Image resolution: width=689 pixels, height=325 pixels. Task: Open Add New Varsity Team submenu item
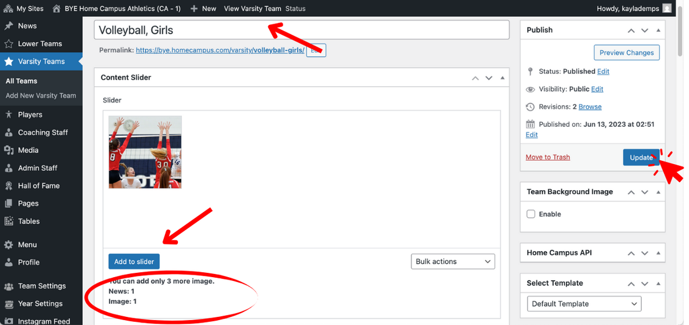pos(40,96)
